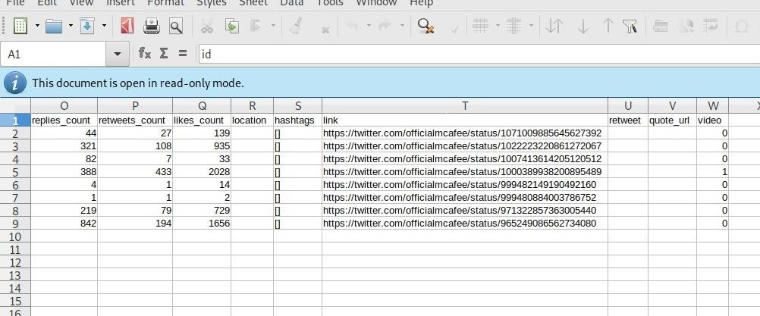
Task: Click the read-only mode info icon
Action: [15, 83]
